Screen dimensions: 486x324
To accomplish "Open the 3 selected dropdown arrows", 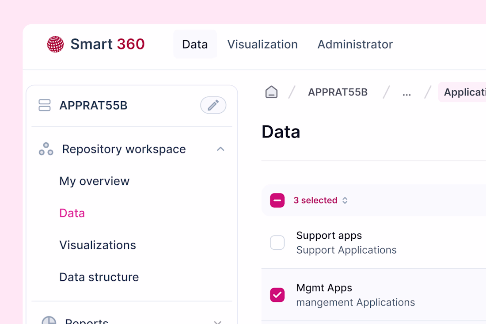I will [345, 200].
